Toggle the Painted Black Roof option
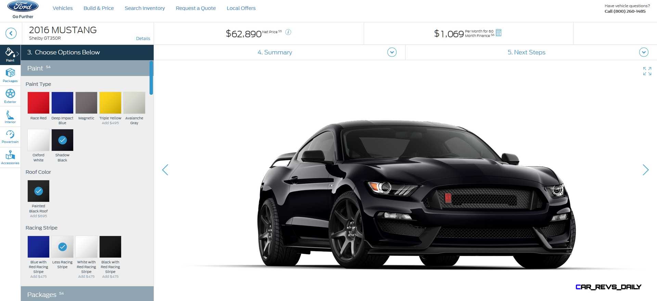Screen dimensions: 657x301 coord(38,191)
